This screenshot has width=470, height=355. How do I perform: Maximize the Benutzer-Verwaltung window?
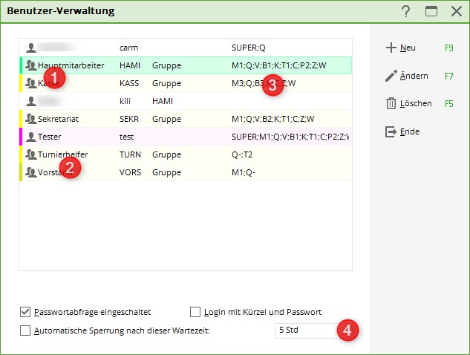[x=431, y=10]
